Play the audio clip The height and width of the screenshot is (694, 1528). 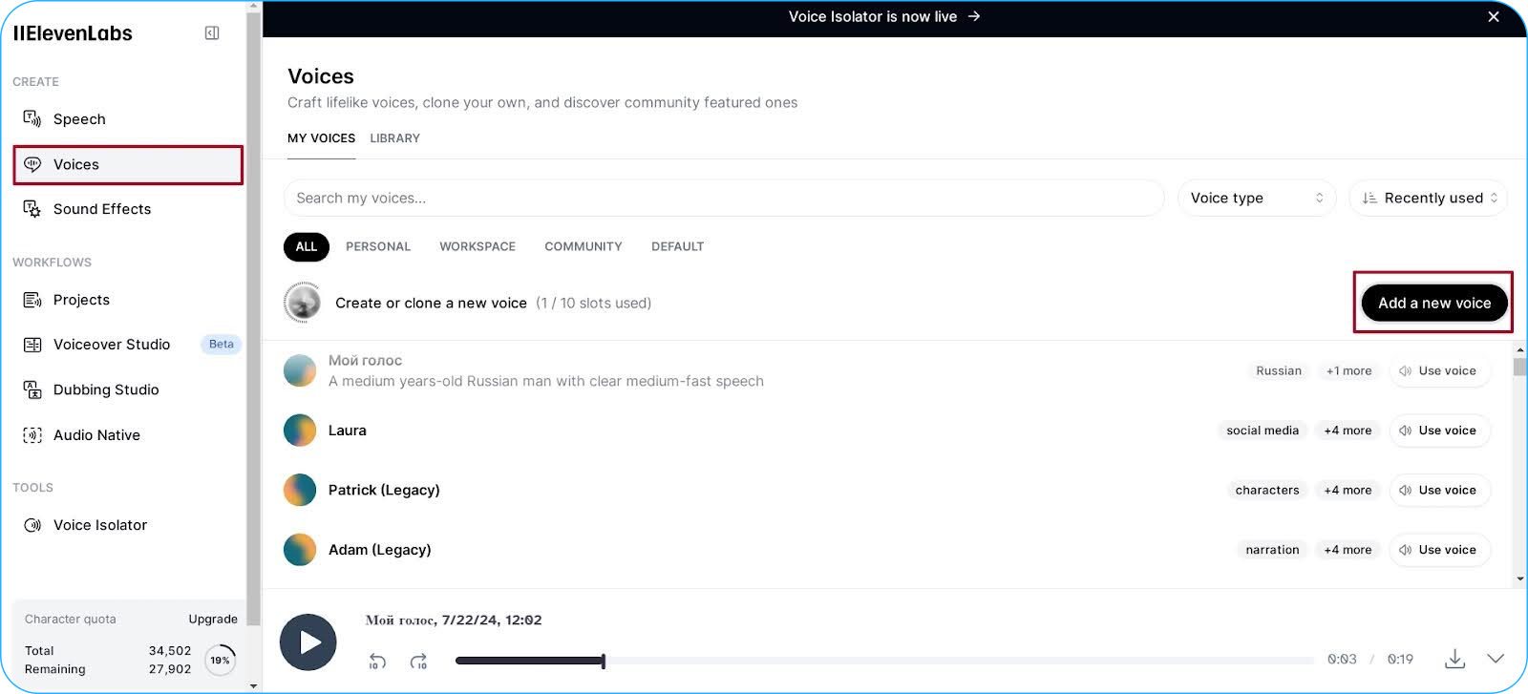(x=308, y=642)
